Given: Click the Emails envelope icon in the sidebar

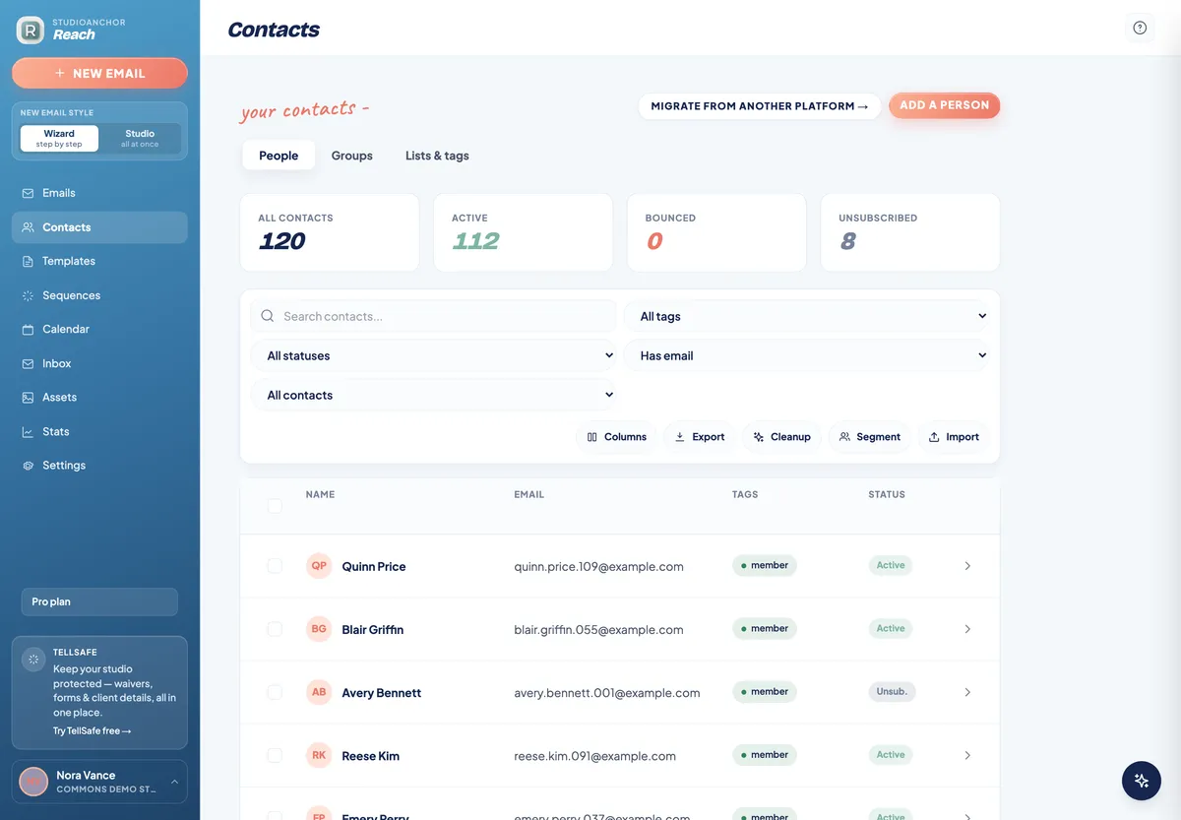Looking at the screenshot, I should 28,193.
